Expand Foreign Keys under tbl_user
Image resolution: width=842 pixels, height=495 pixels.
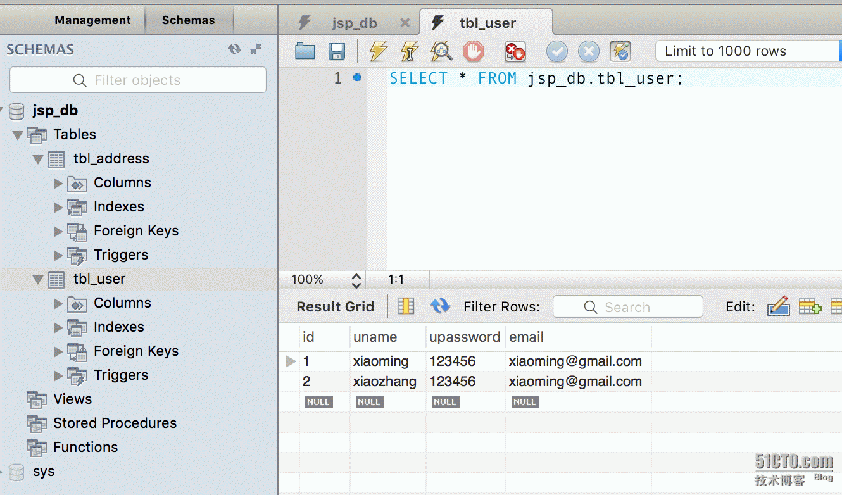point(58,351)
